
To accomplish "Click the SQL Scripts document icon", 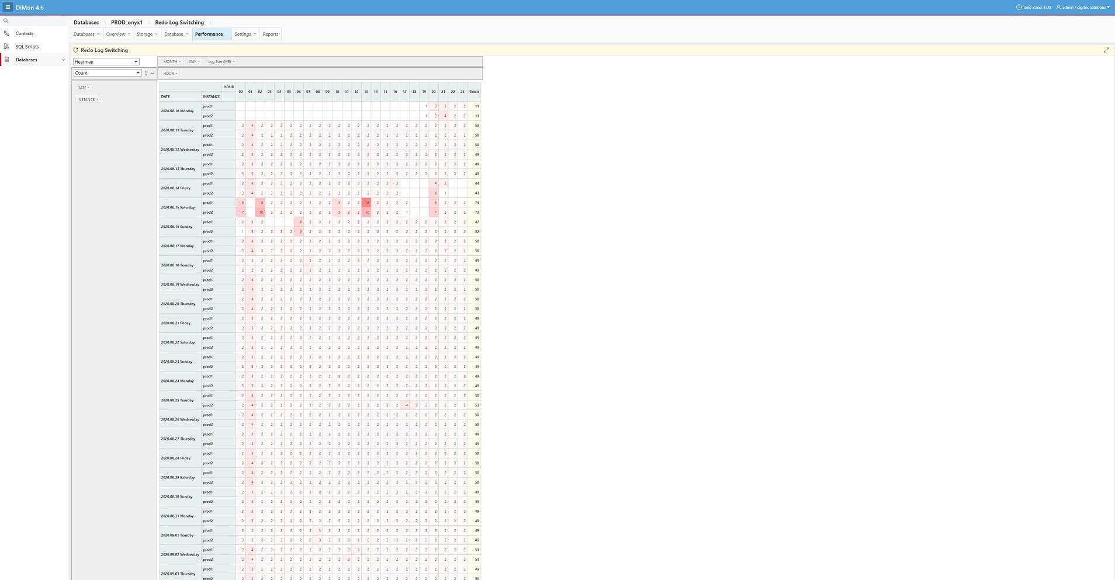I will coord(6,46).
